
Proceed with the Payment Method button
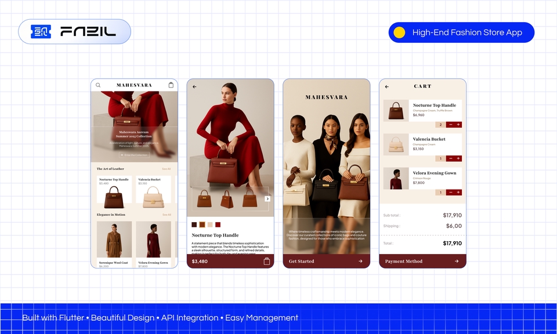[422, 262]
